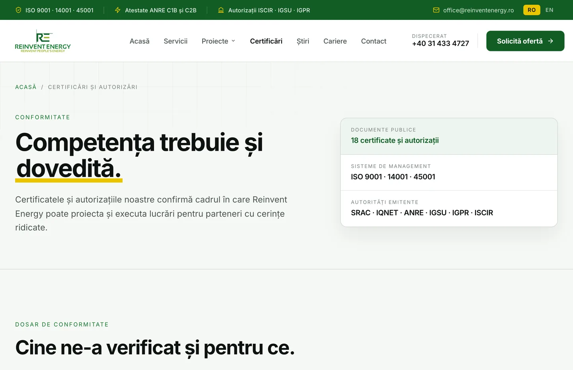Open the Proiecte menu item
This screenshot has width=573, height=370.
click(x=215, y=41)
